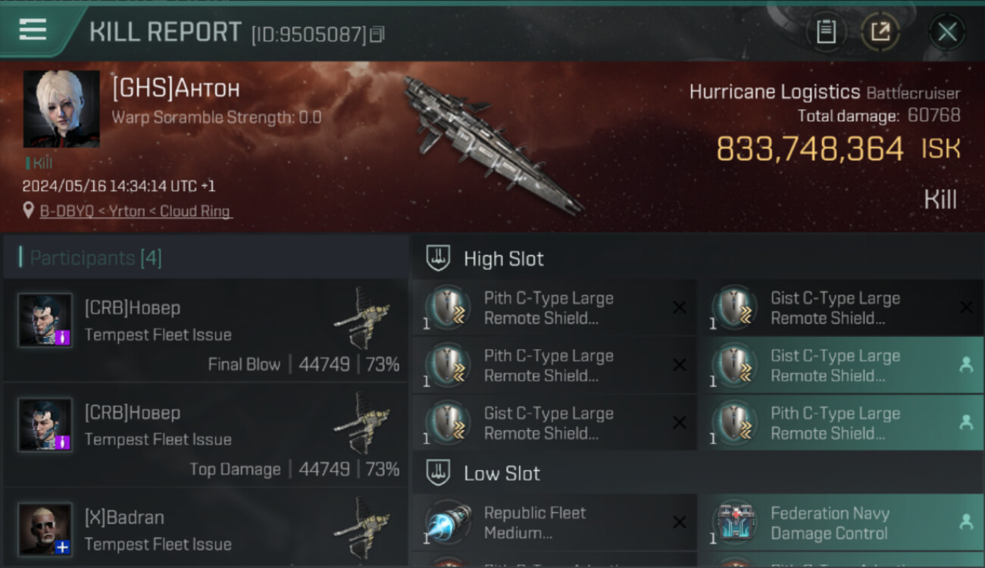985x568 pixels.
Task: Expand the High Slot section
Action: (697, 258)
